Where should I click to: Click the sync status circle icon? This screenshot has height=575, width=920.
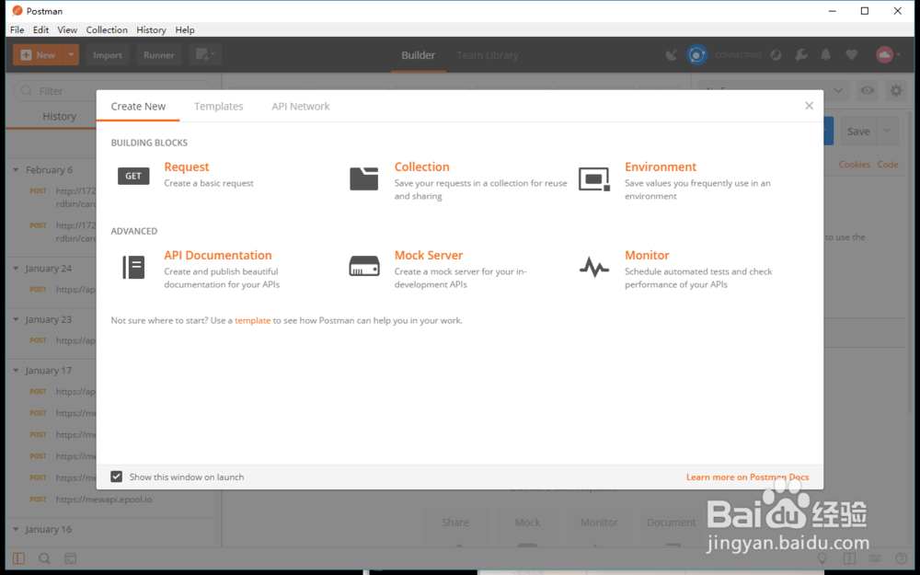pos(696,55)
